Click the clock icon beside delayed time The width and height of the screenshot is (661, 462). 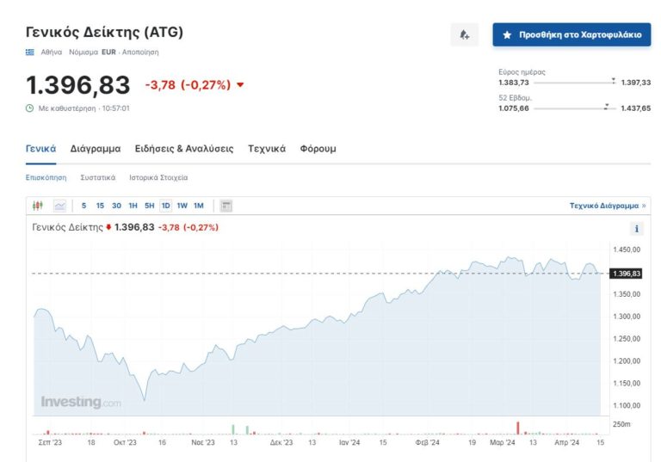[x=30, y=108]
